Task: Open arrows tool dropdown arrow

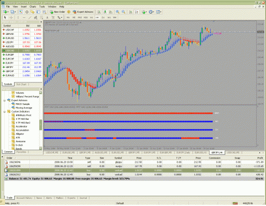Action: coord(62,17)
